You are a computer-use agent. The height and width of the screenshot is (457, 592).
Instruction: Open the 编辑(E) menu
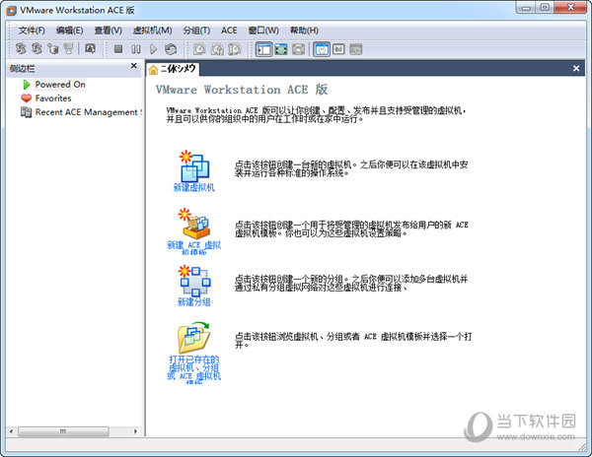(x=69, y=31)
